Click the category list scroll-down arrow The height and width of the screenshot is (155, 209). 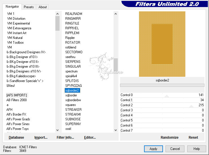[57, 130]
